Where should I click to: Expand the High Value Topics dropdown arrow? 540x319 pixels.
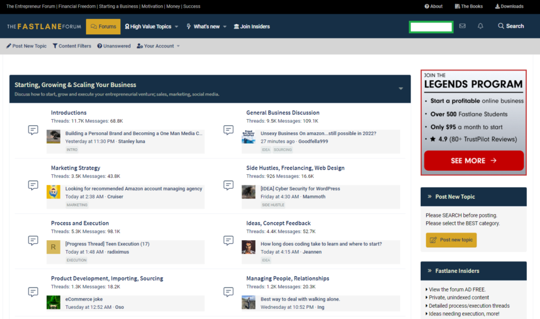[x=177, y=27]
